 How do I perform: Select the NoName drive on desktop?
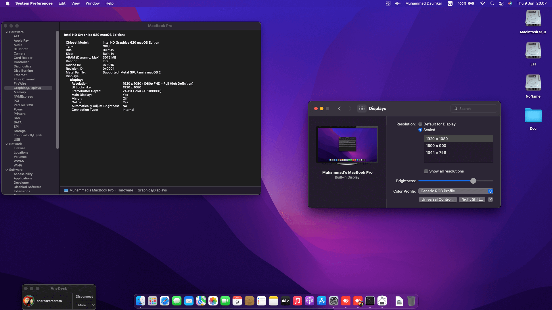[533, 86]
